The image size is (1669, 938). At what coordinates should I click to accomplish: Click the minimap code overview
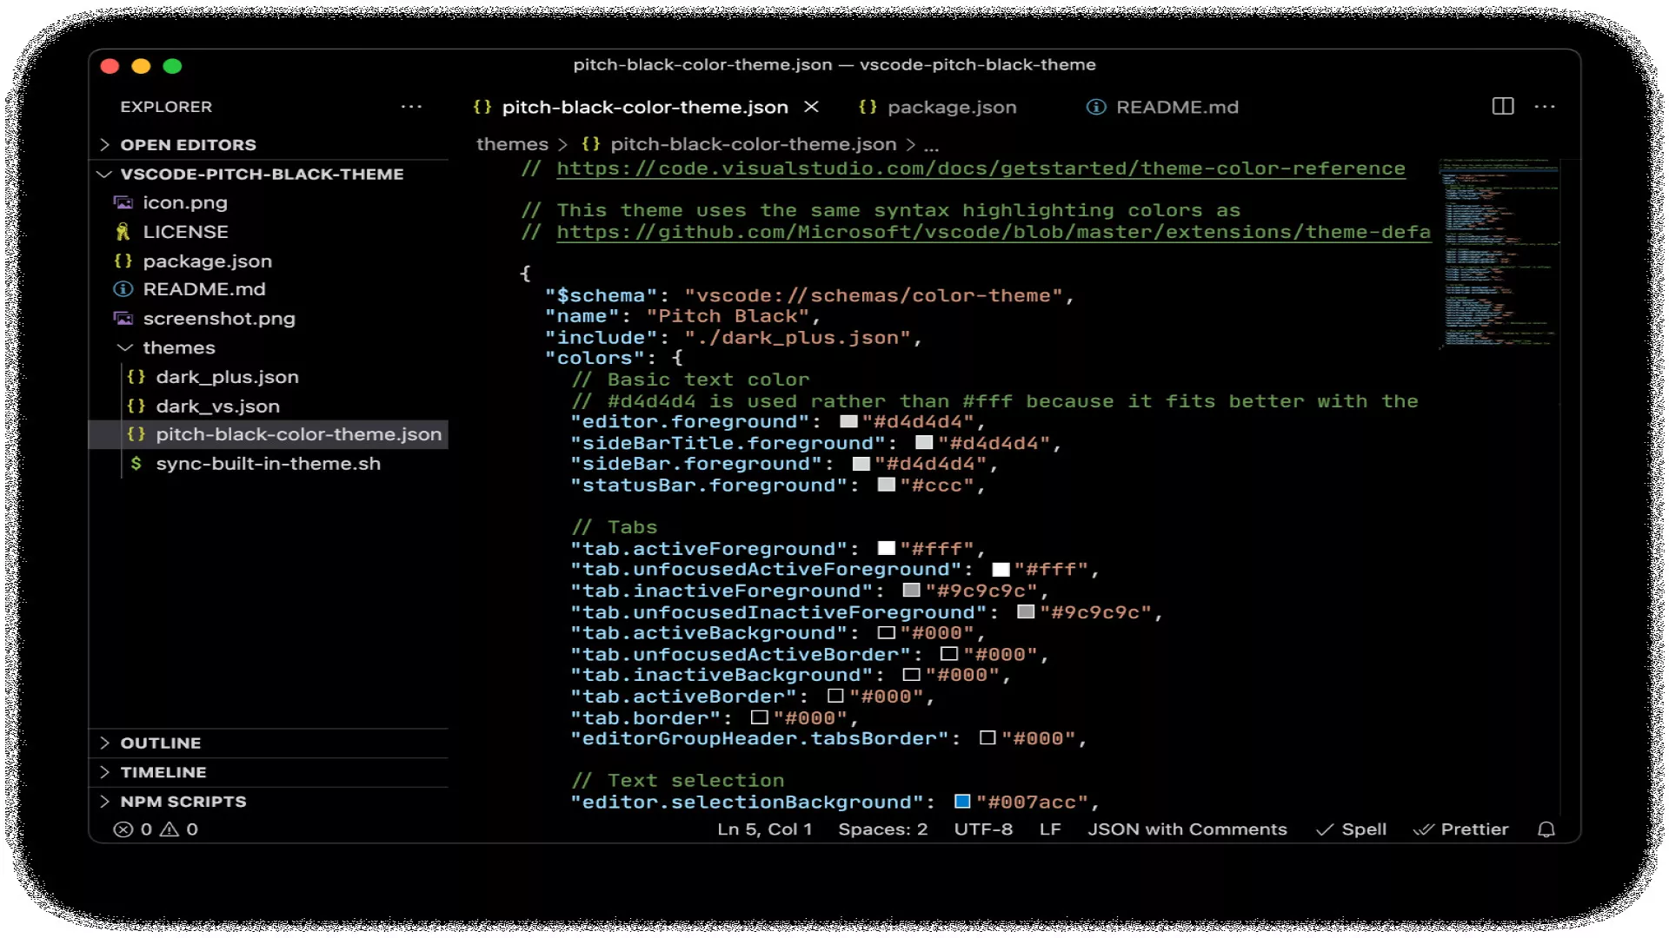(1499, 252)
